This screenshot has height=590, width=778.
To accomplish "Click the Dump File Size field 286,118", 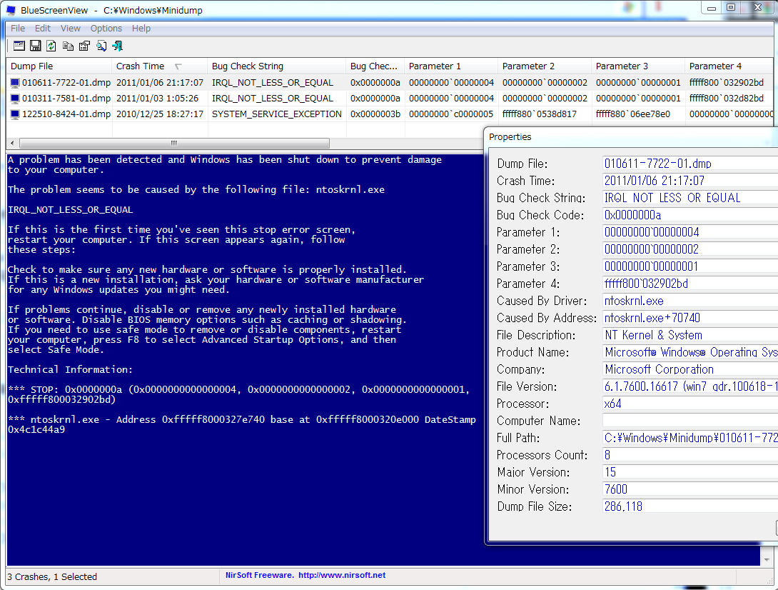I will [690, 506].
